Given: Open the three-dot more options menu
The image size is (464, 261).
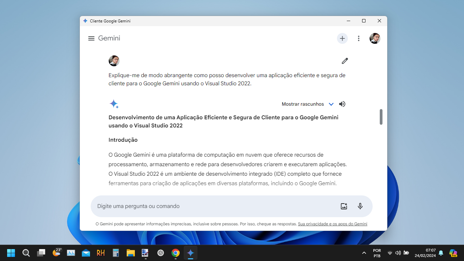Looking at the screenshot, I should (359, 38).
